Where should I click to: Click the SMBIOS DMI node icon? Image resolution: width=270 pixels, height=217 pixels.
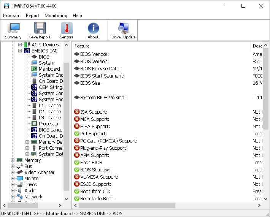[x=27, y=51]
